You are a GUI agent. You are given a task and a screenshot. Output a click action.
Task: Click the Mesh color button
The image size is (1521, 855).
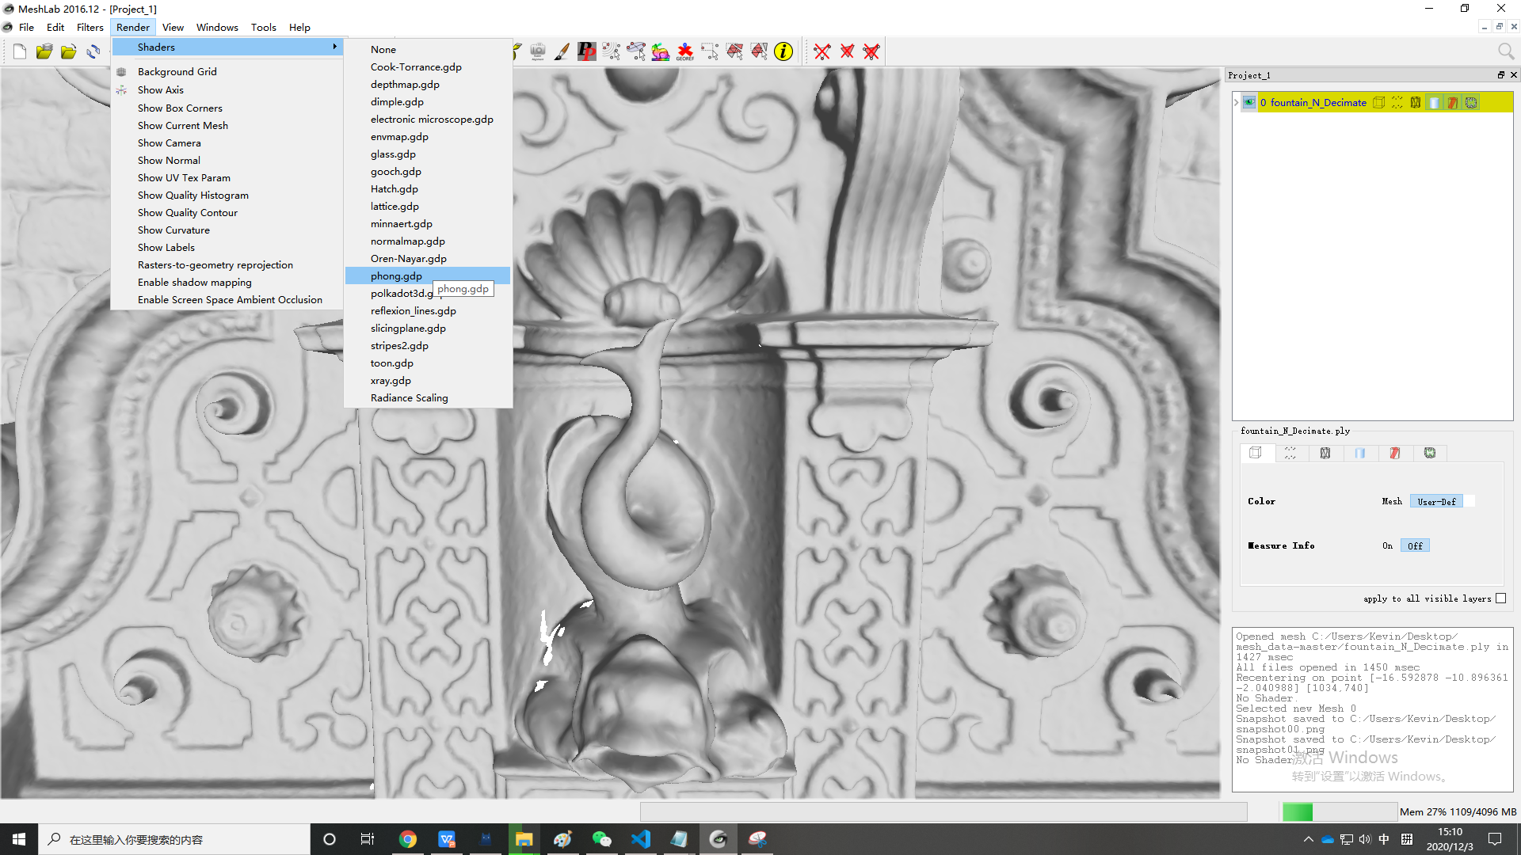click(1392, 501)
